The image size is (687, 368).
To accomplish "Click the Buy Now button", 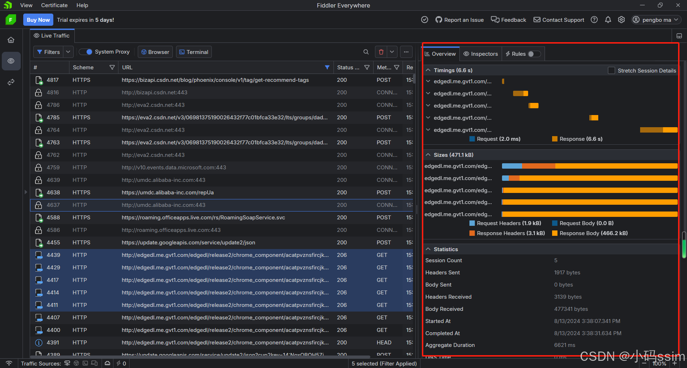I will pyautogui.click(x=38, y=20).
